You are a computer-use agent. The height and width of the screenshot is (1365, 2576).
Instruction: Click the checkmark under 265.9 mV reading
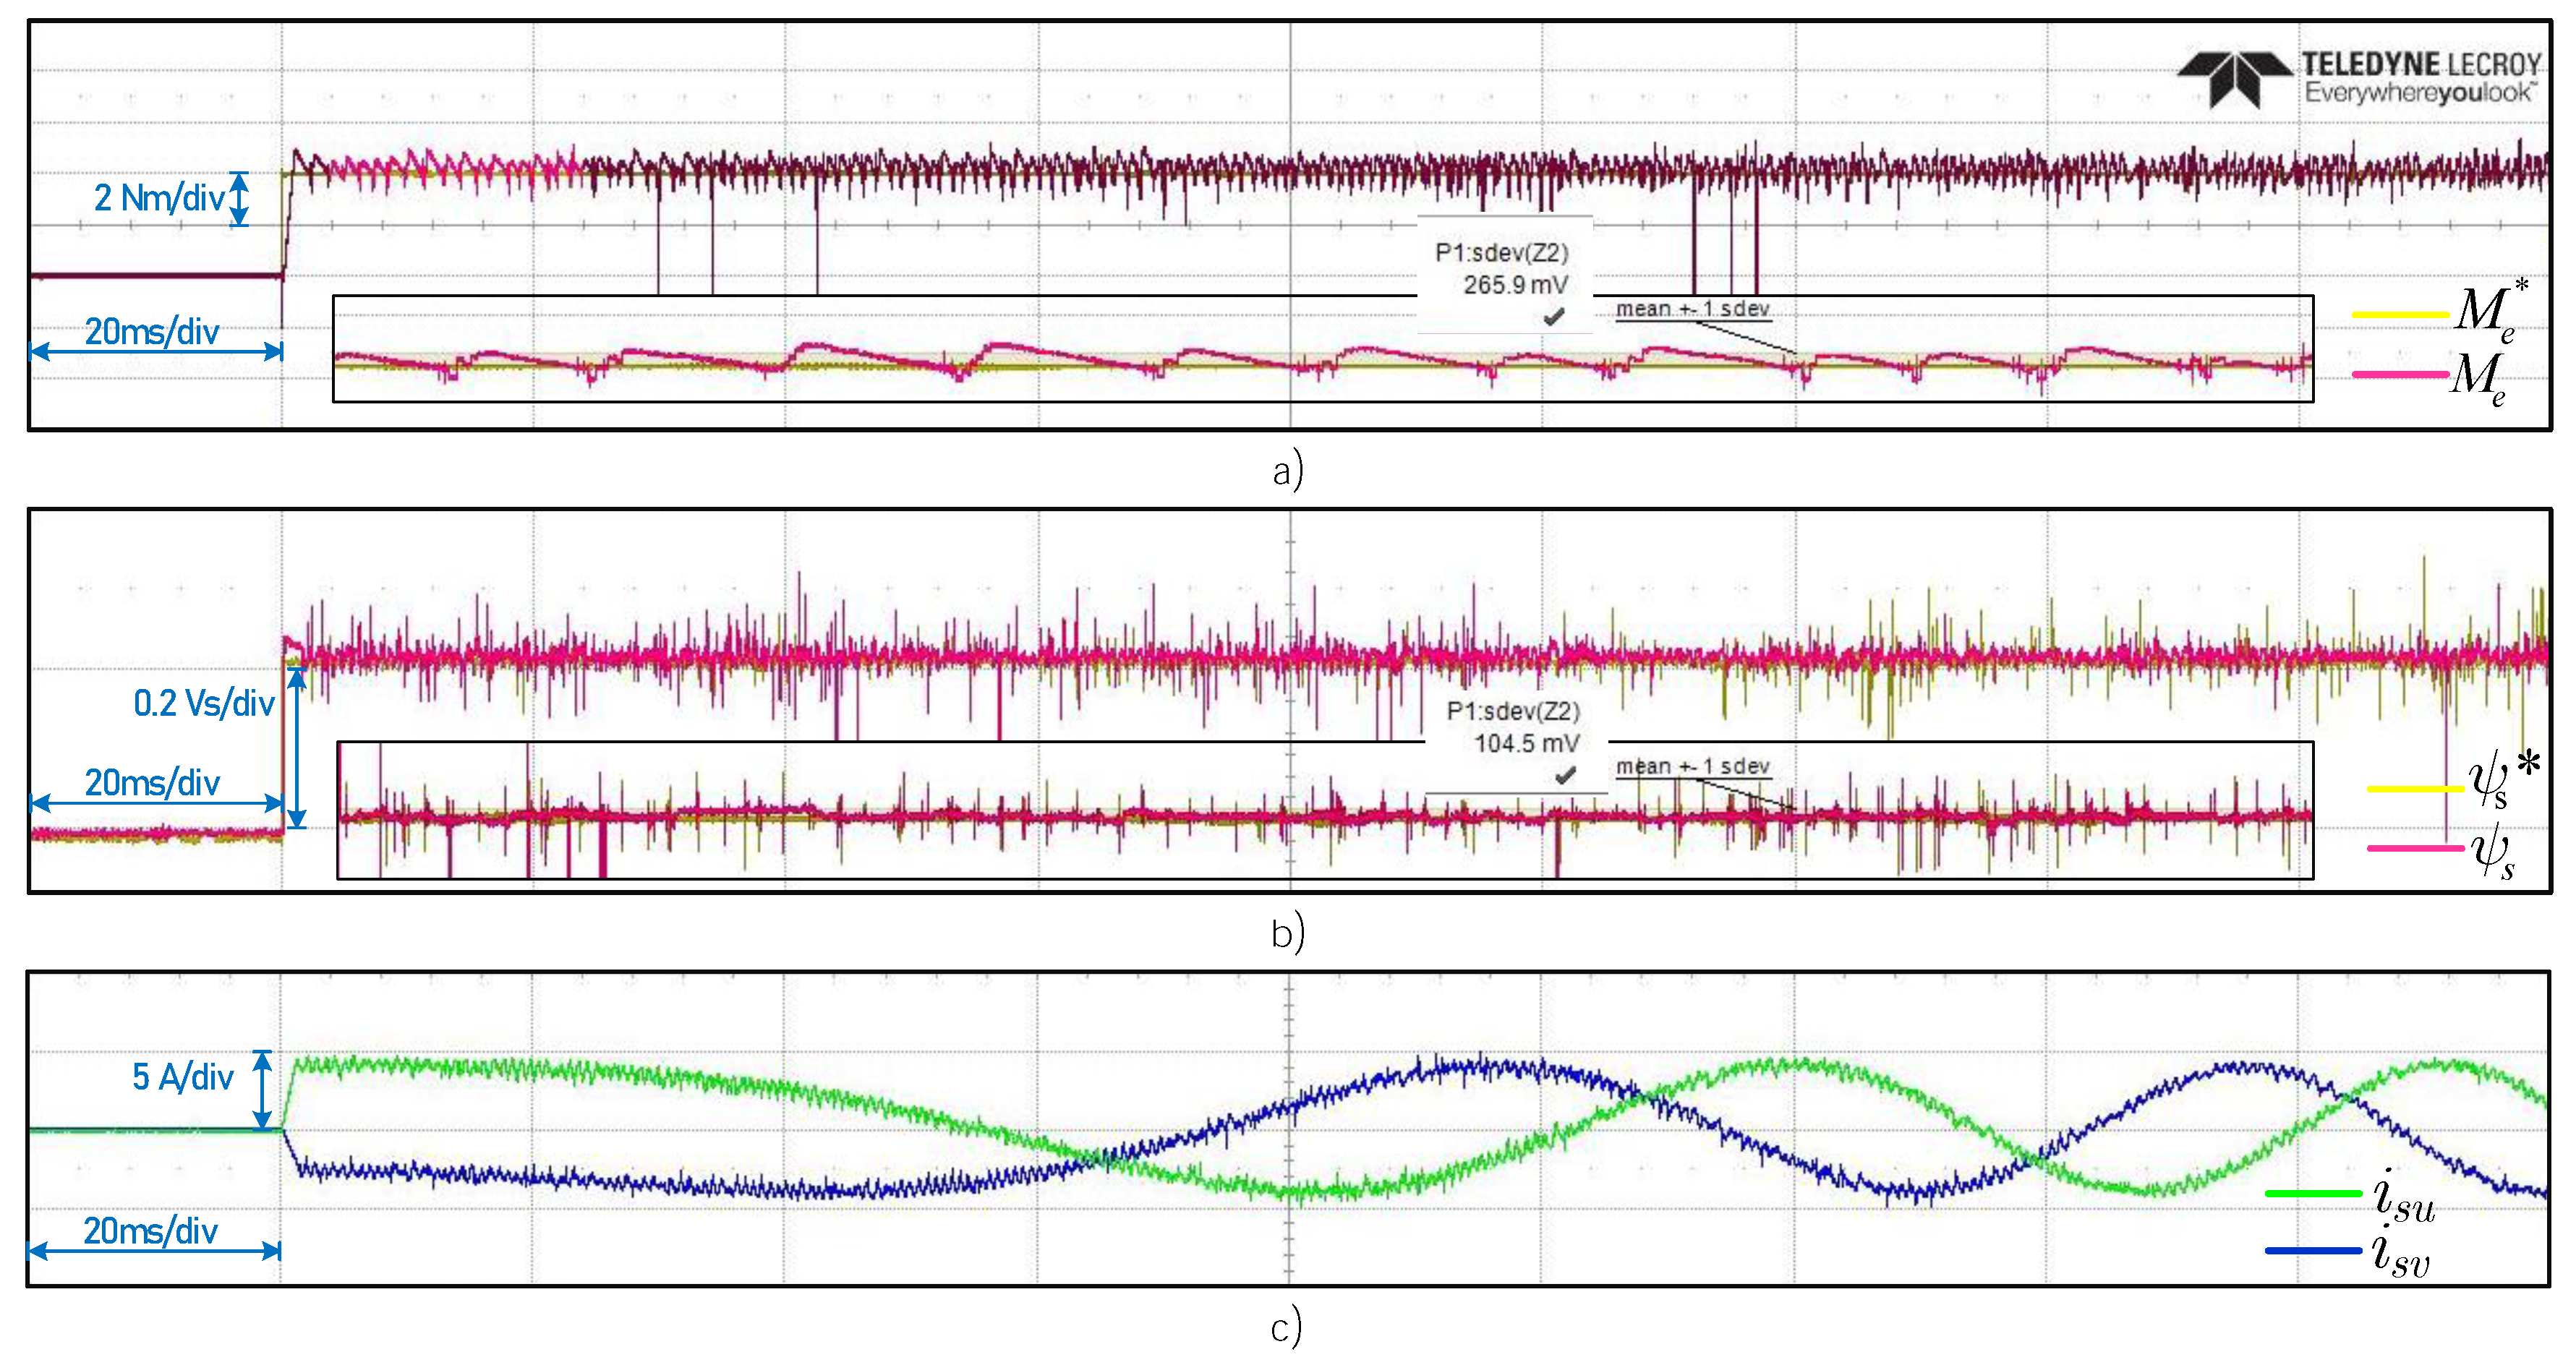point(1553,317)
